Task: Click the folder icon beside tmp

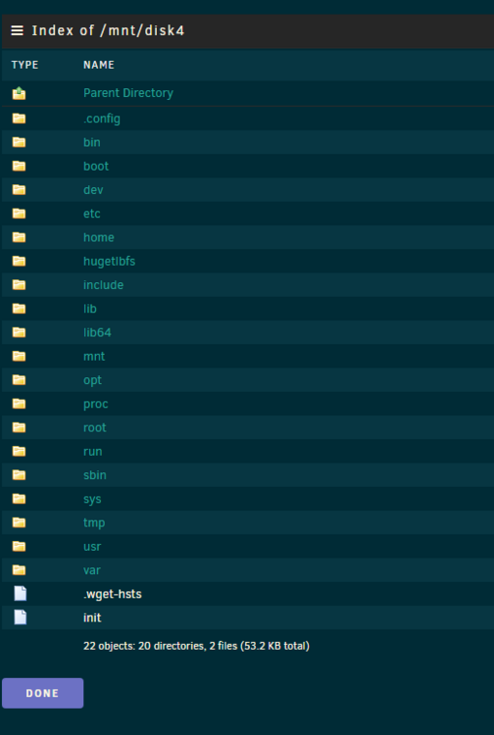Action: click(20, 522)
